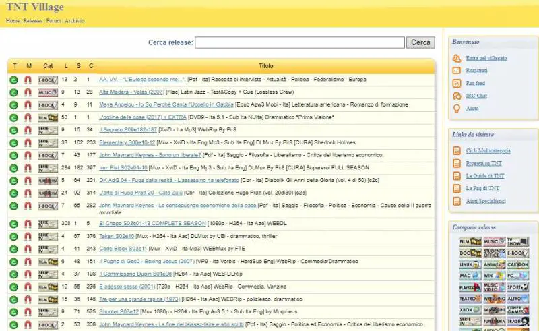The height and width of the screenshot is (331, 539).
Task: Download torrent for L'ordine delle cose
Action: [x=13, y=118]
